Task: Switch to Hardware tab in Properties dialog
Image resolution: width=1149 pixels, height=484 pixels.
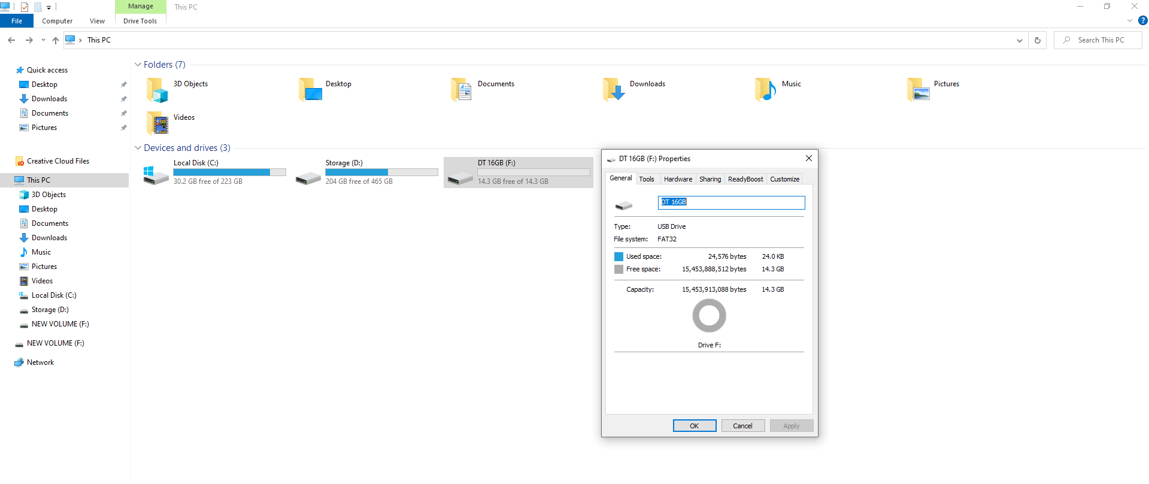Action: point(678,179)
